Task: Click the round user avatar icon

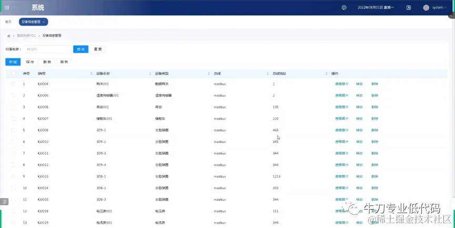Action: pos(426,7)
